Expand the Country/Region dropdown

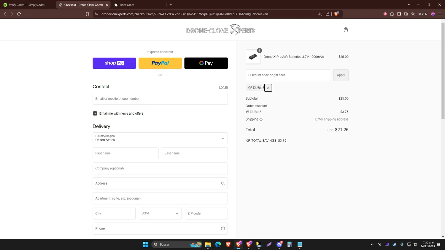[x=160, y=138]
